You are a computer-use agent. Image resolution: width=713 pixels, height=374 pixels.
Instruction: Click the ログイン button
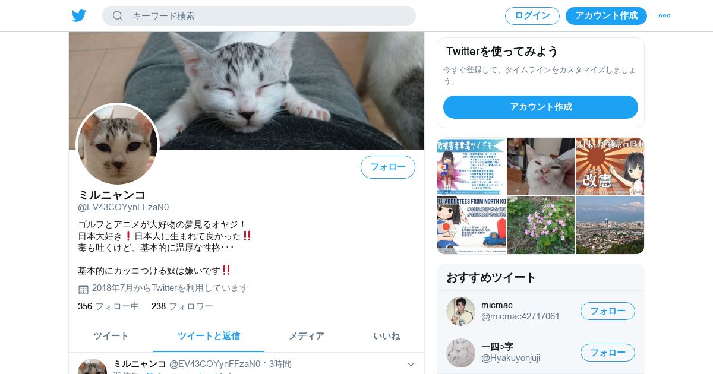[x=532, y=16]
